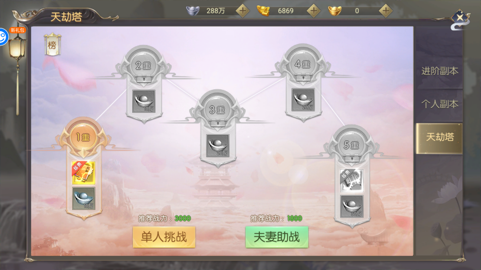Switch to the 个人副本 tab
Screen dimensions: 481x270
(x=440, y=104)
